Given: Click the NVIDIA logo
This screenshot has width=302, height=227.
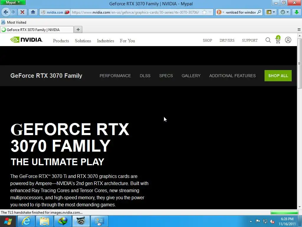Looking at the screenshot, I should (26, 40).
